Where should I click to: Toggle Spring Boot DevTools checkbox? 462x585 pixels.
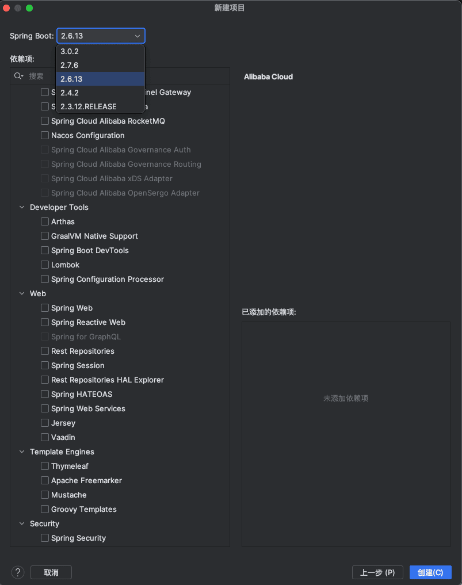[45, 250]
